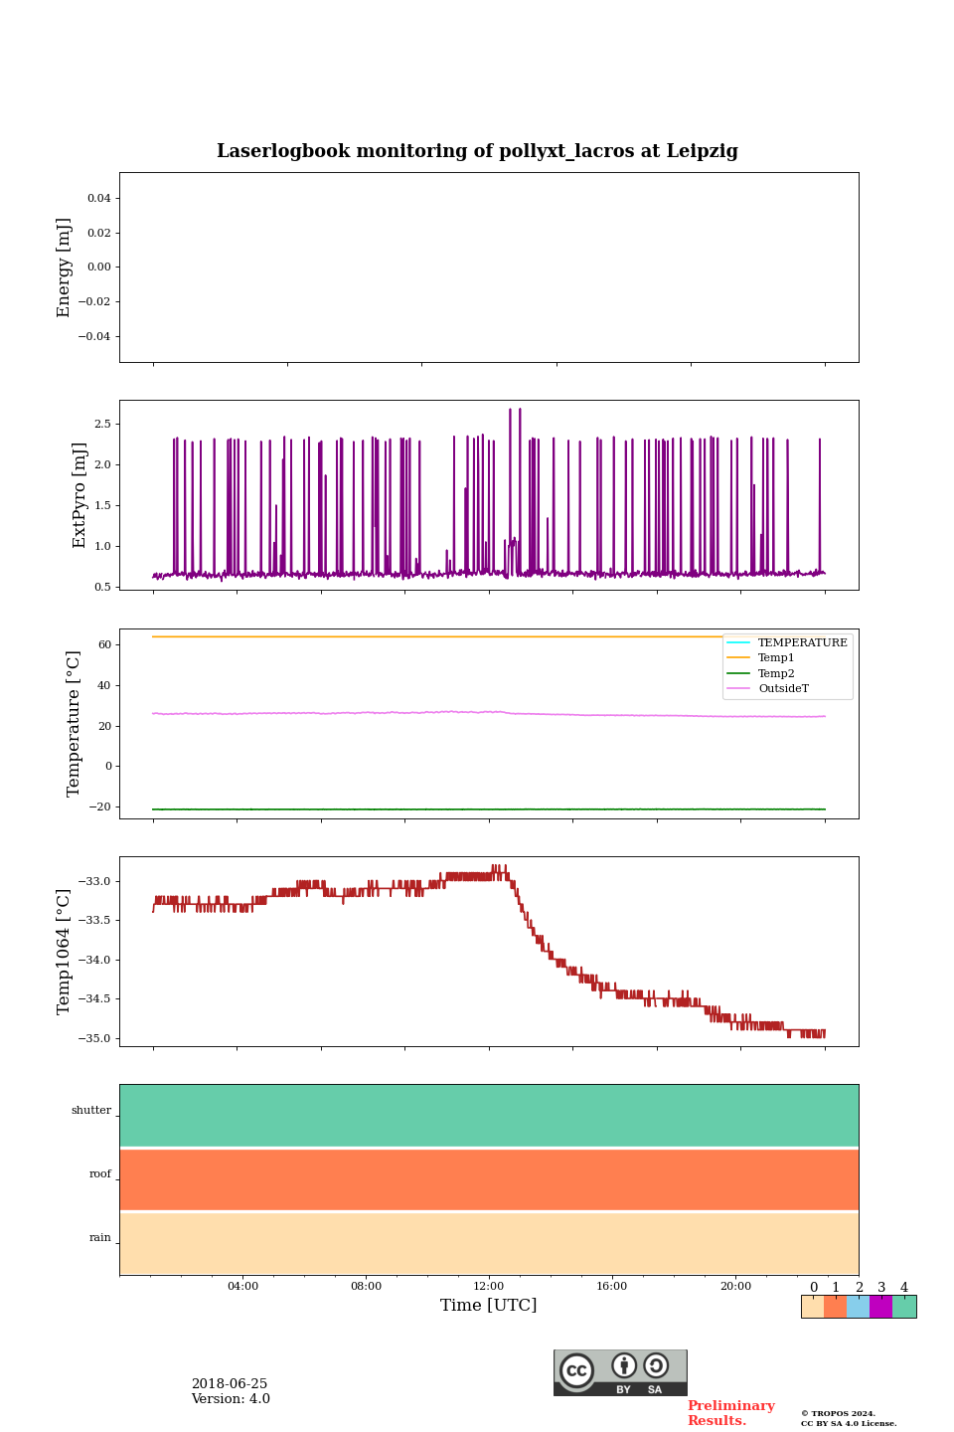This screenshot has height=1432, width=954.
Task: Select the green colorbar swatch for value 4
Action: (904, 1307)
